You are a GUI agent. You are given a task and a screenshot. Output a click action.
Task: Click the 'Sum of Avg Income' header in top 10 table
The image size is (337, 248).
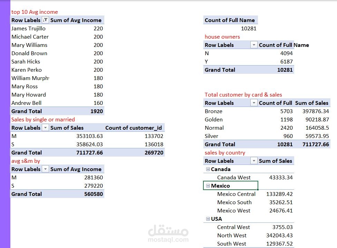[76, 20]
